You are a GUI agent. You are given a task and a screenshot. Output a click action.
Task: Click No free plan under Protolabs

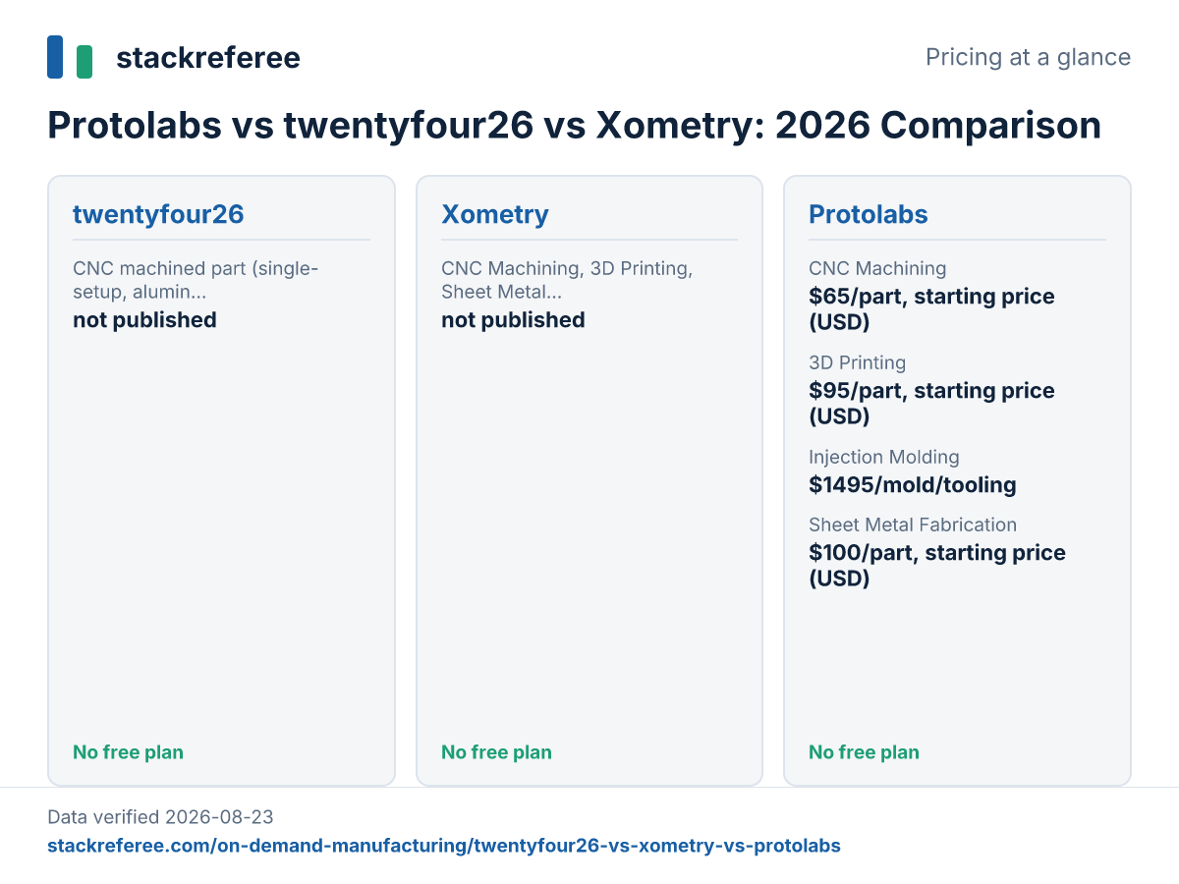pyautogui.click(x=864, y=752)
